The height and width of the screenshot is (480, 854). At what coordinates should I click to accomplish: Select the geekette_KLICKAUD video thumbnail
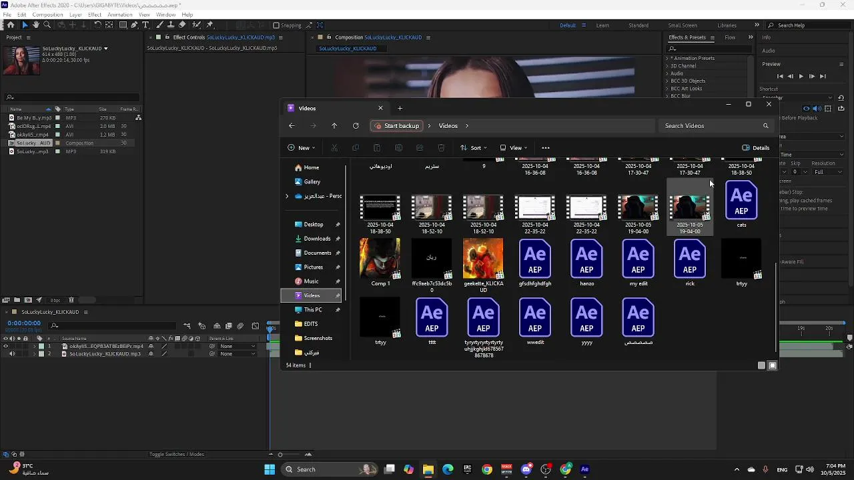click(x=483, y=259)
